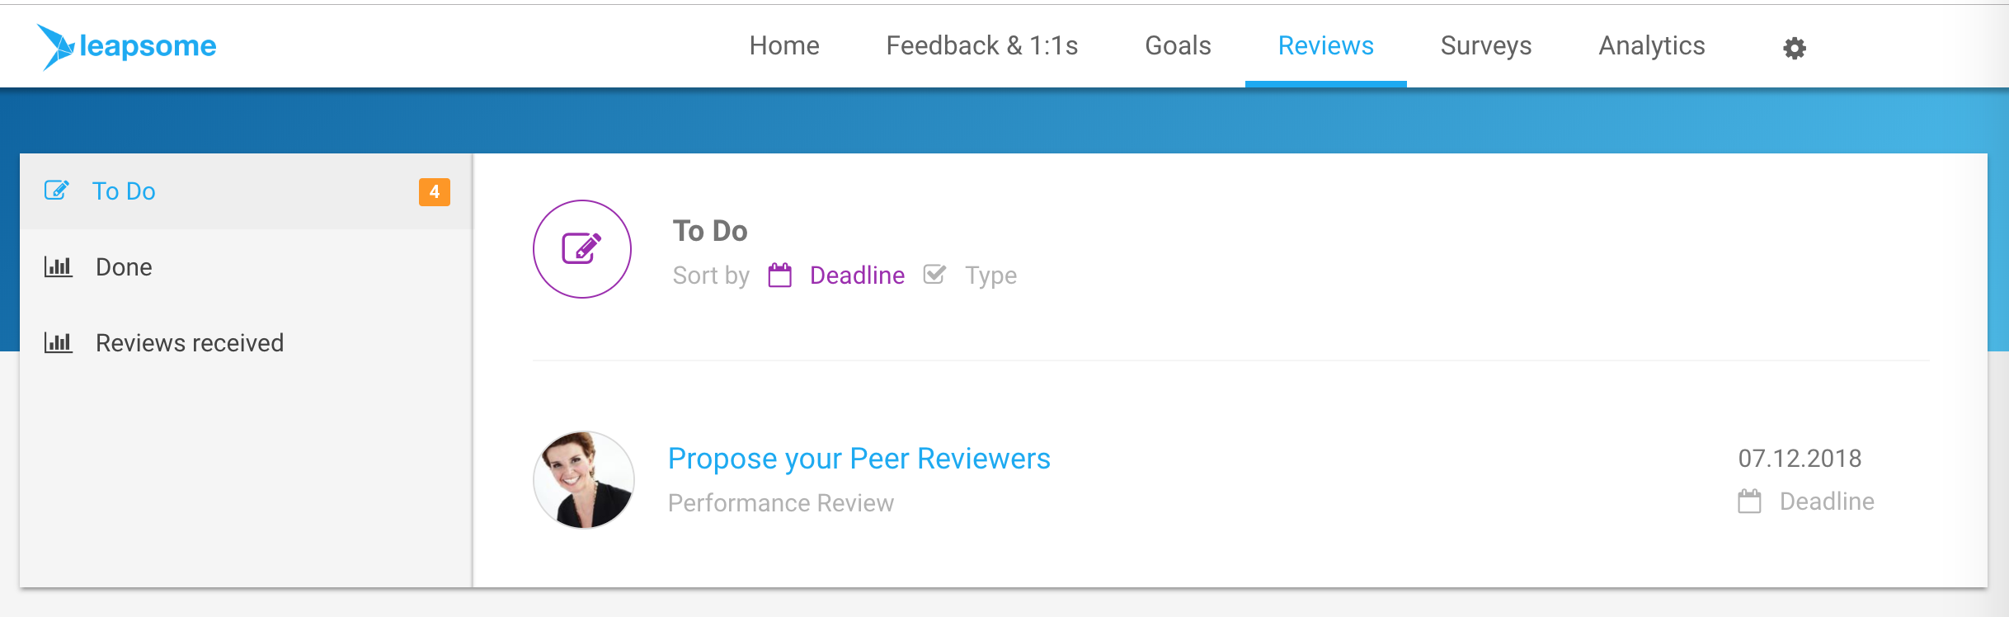This screenshot has width=2009, height=617.
Task: Click the leapsome bird logo
Action: (55, 46)
